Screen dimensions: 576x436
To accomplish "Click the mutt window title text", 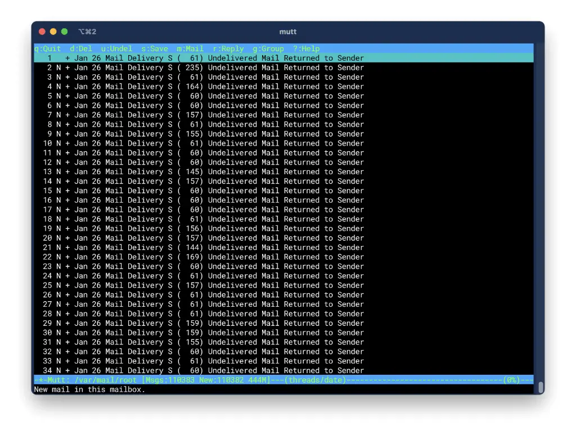I will (287, 31).
